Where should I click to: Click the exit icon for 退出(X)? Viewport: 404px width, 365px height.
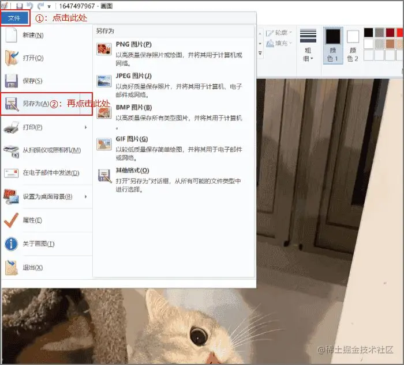pyautogui.click(x=12, y=267)
